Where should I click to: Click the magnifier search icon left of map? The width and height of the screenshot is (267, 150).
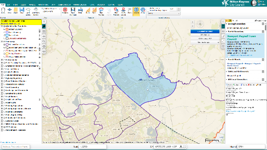(x=44, y=41)
